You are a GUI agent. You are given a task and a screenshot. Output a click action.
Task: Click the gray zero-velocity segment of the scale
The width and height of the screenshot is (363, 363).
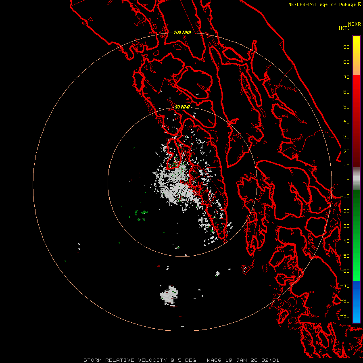356,179
